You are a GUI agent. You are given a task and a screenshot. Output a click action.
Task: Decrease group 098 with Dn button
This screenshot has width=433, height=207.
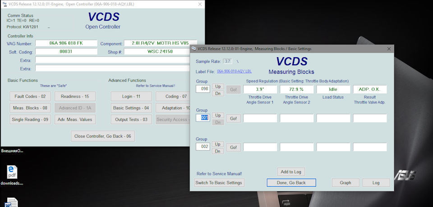pyautogui.click(x=218, y=94)
